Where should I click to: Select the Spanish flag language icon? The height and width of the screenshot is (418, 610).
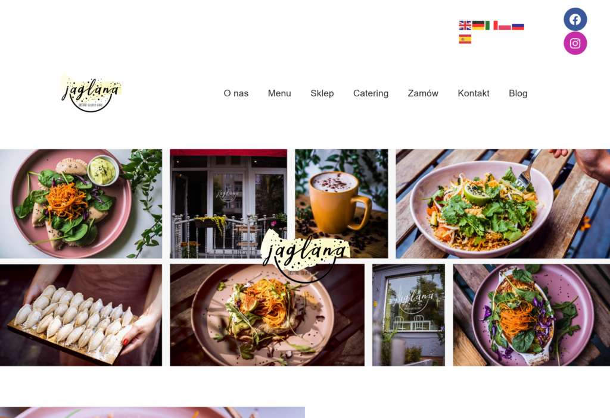coord(465,39)
